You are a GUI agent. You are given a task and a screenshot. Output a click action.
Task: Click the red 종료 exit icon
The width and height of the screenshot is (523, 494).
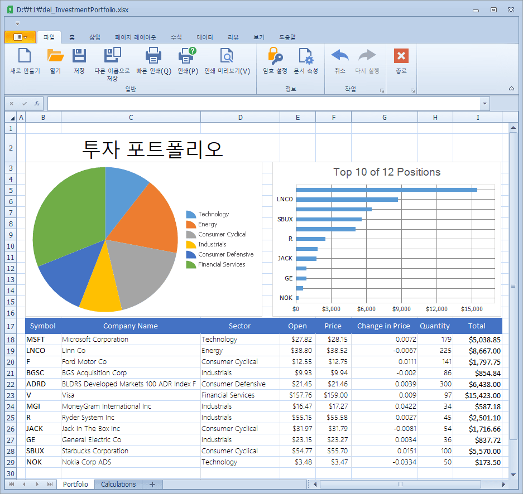401,56
